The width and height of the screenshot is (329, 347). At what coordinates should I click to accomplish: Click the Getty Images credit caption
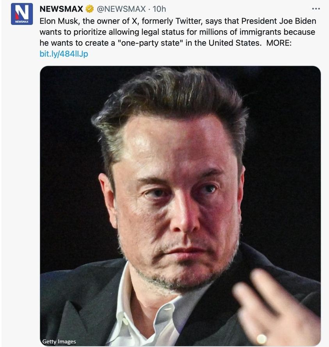point(59,342)
